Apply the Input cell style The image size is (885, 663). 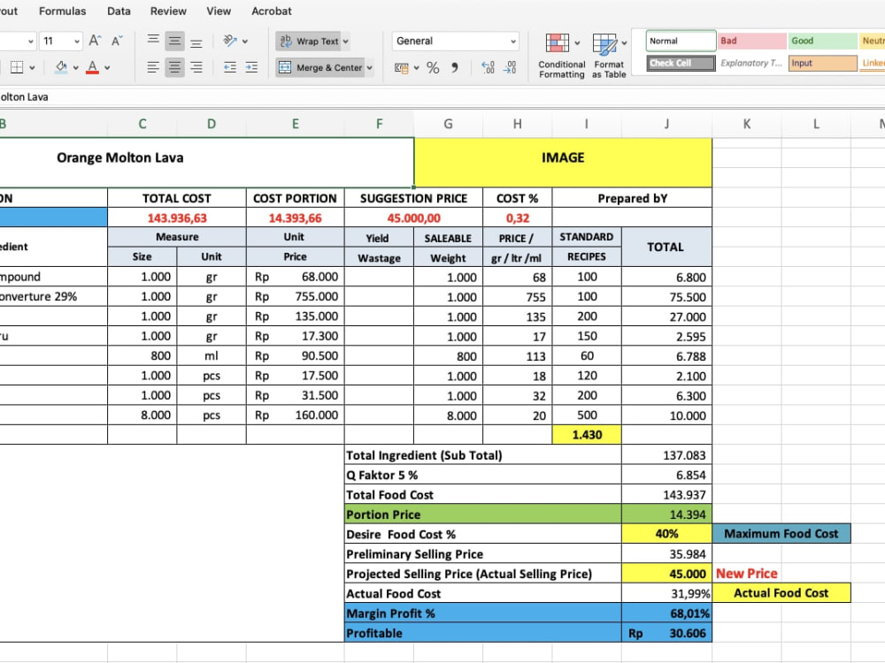click(823, 63)
